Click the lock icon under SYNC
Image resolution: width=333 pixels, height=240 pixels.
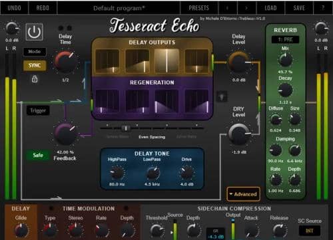point(35,79)
